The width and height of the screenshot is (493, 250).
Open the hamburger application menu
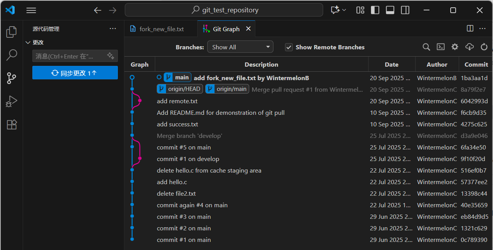coord(31,10)
